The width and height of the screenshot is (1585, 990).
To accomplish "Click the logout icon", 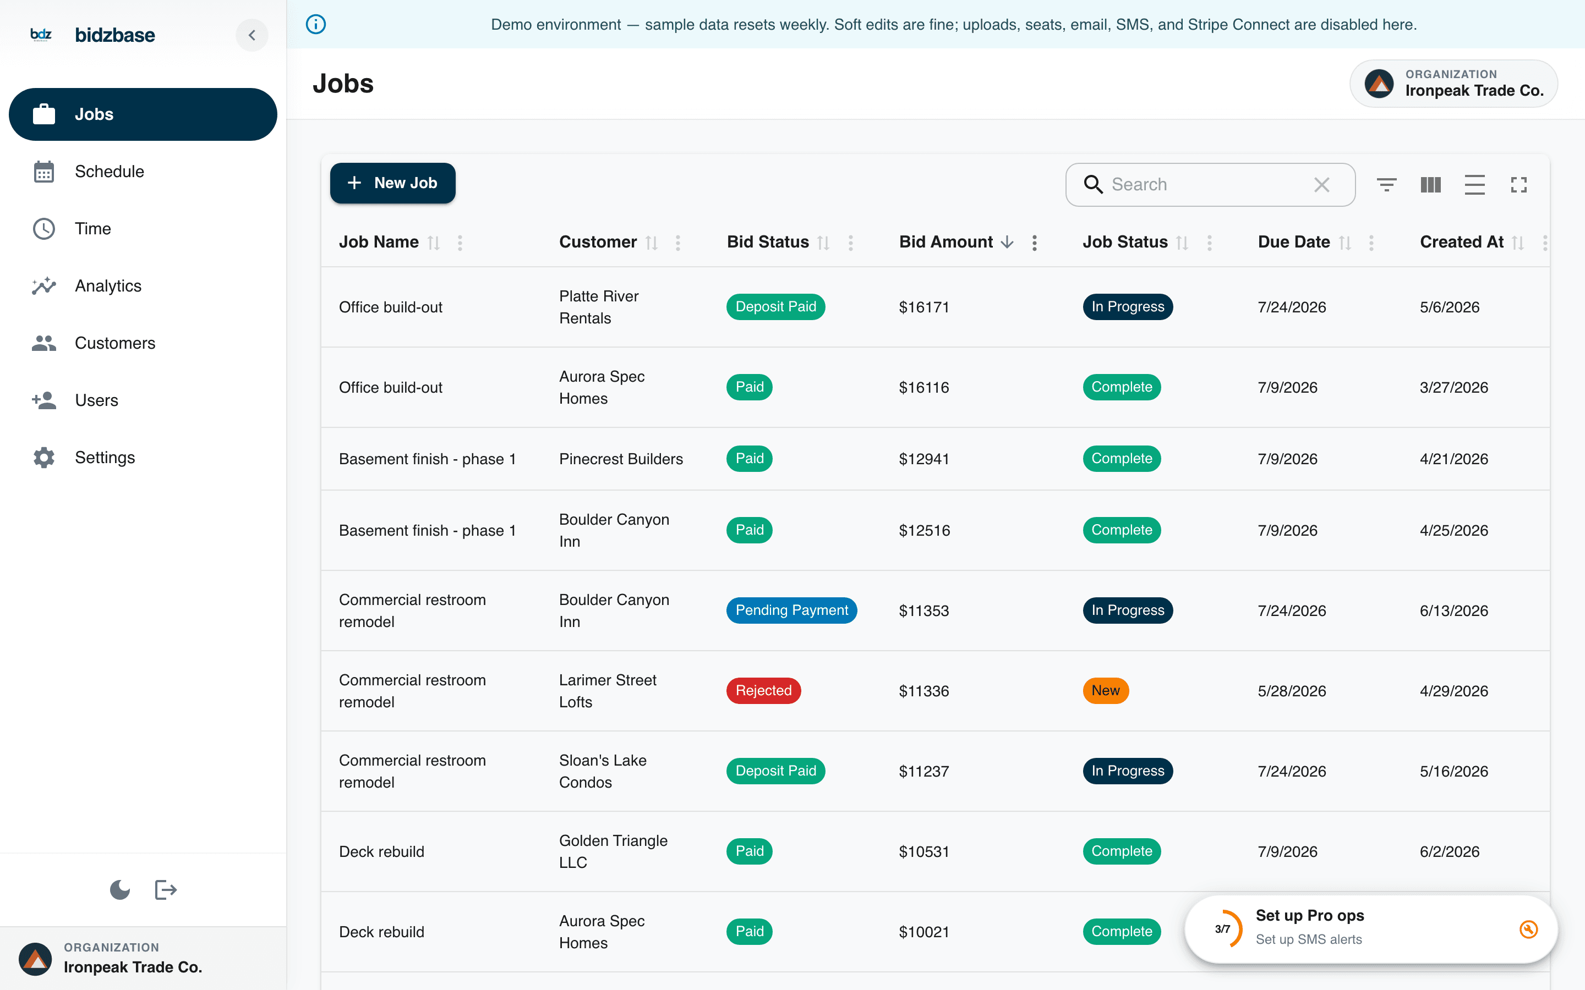I will tap(166, 890).
